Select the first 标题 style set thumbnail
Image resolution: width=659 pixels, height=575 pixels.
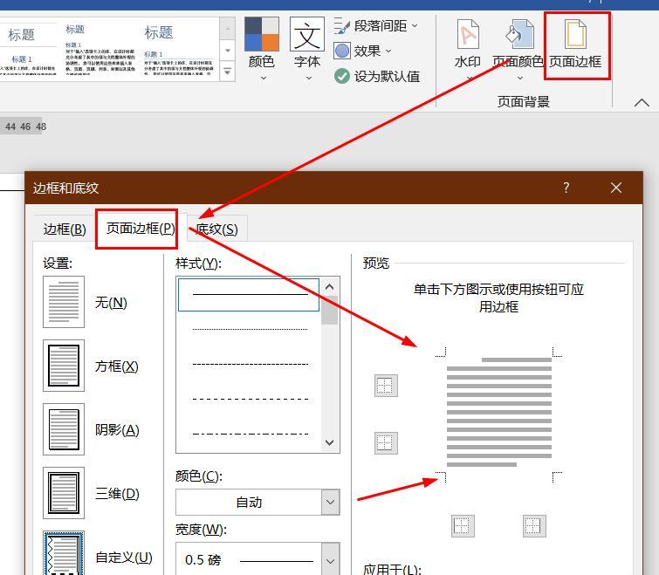coord(28,49)
